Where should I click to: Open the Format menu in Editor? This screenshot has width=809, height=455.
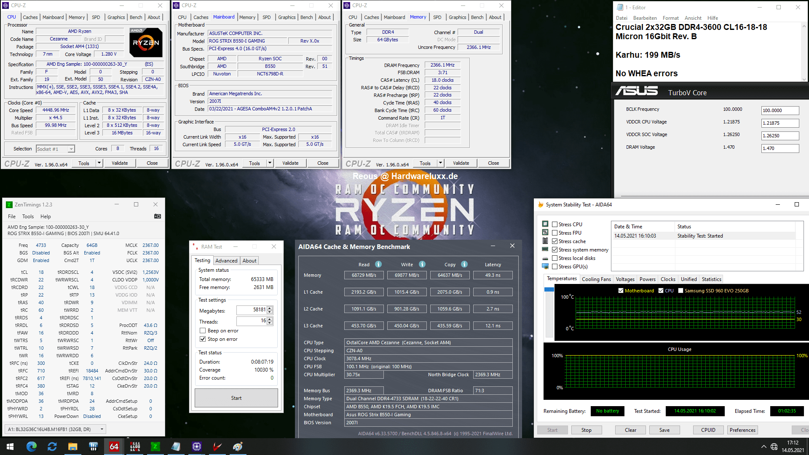[670, 18]
